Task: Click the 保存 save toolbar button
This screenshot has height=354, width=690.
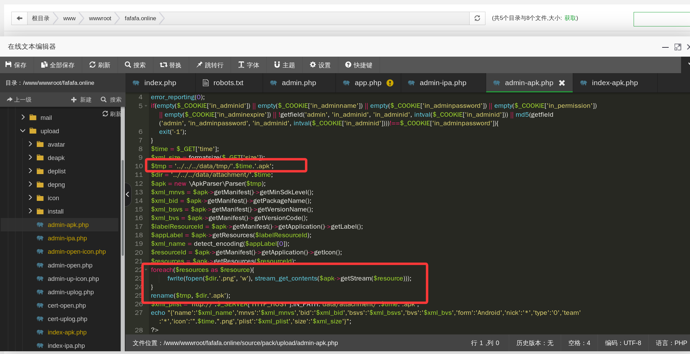Action: pyautogui.click(x=16, y=65)
